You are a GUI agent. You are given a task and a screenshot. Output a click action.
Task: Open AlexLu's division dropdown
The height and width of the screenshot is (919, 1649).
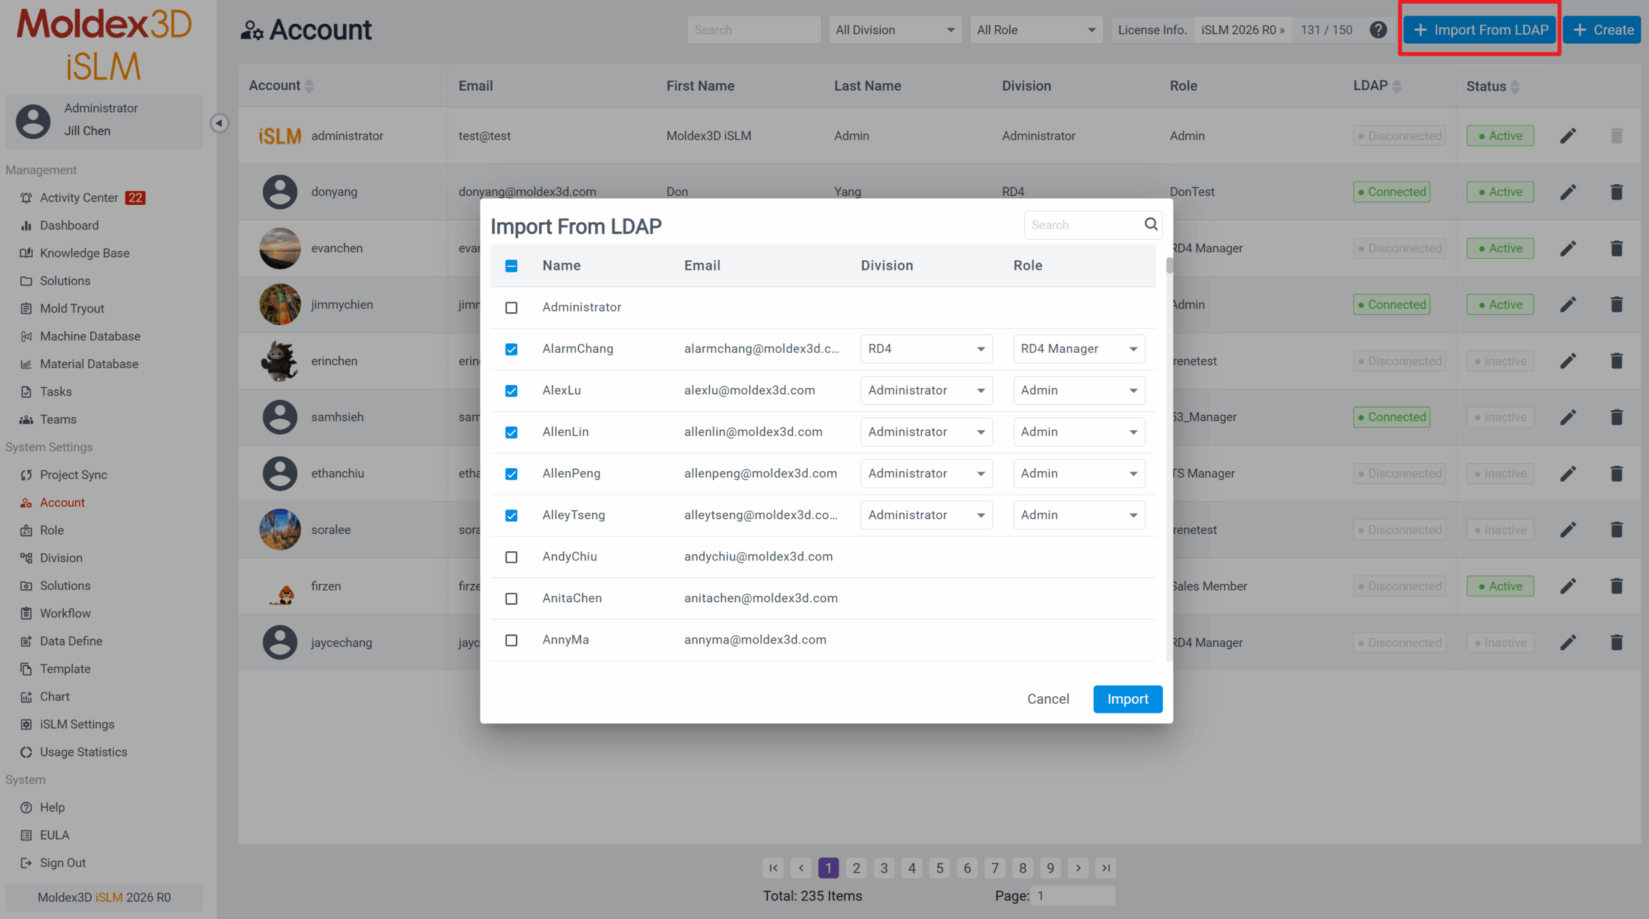pyautogui.click(x=926, y=390)
